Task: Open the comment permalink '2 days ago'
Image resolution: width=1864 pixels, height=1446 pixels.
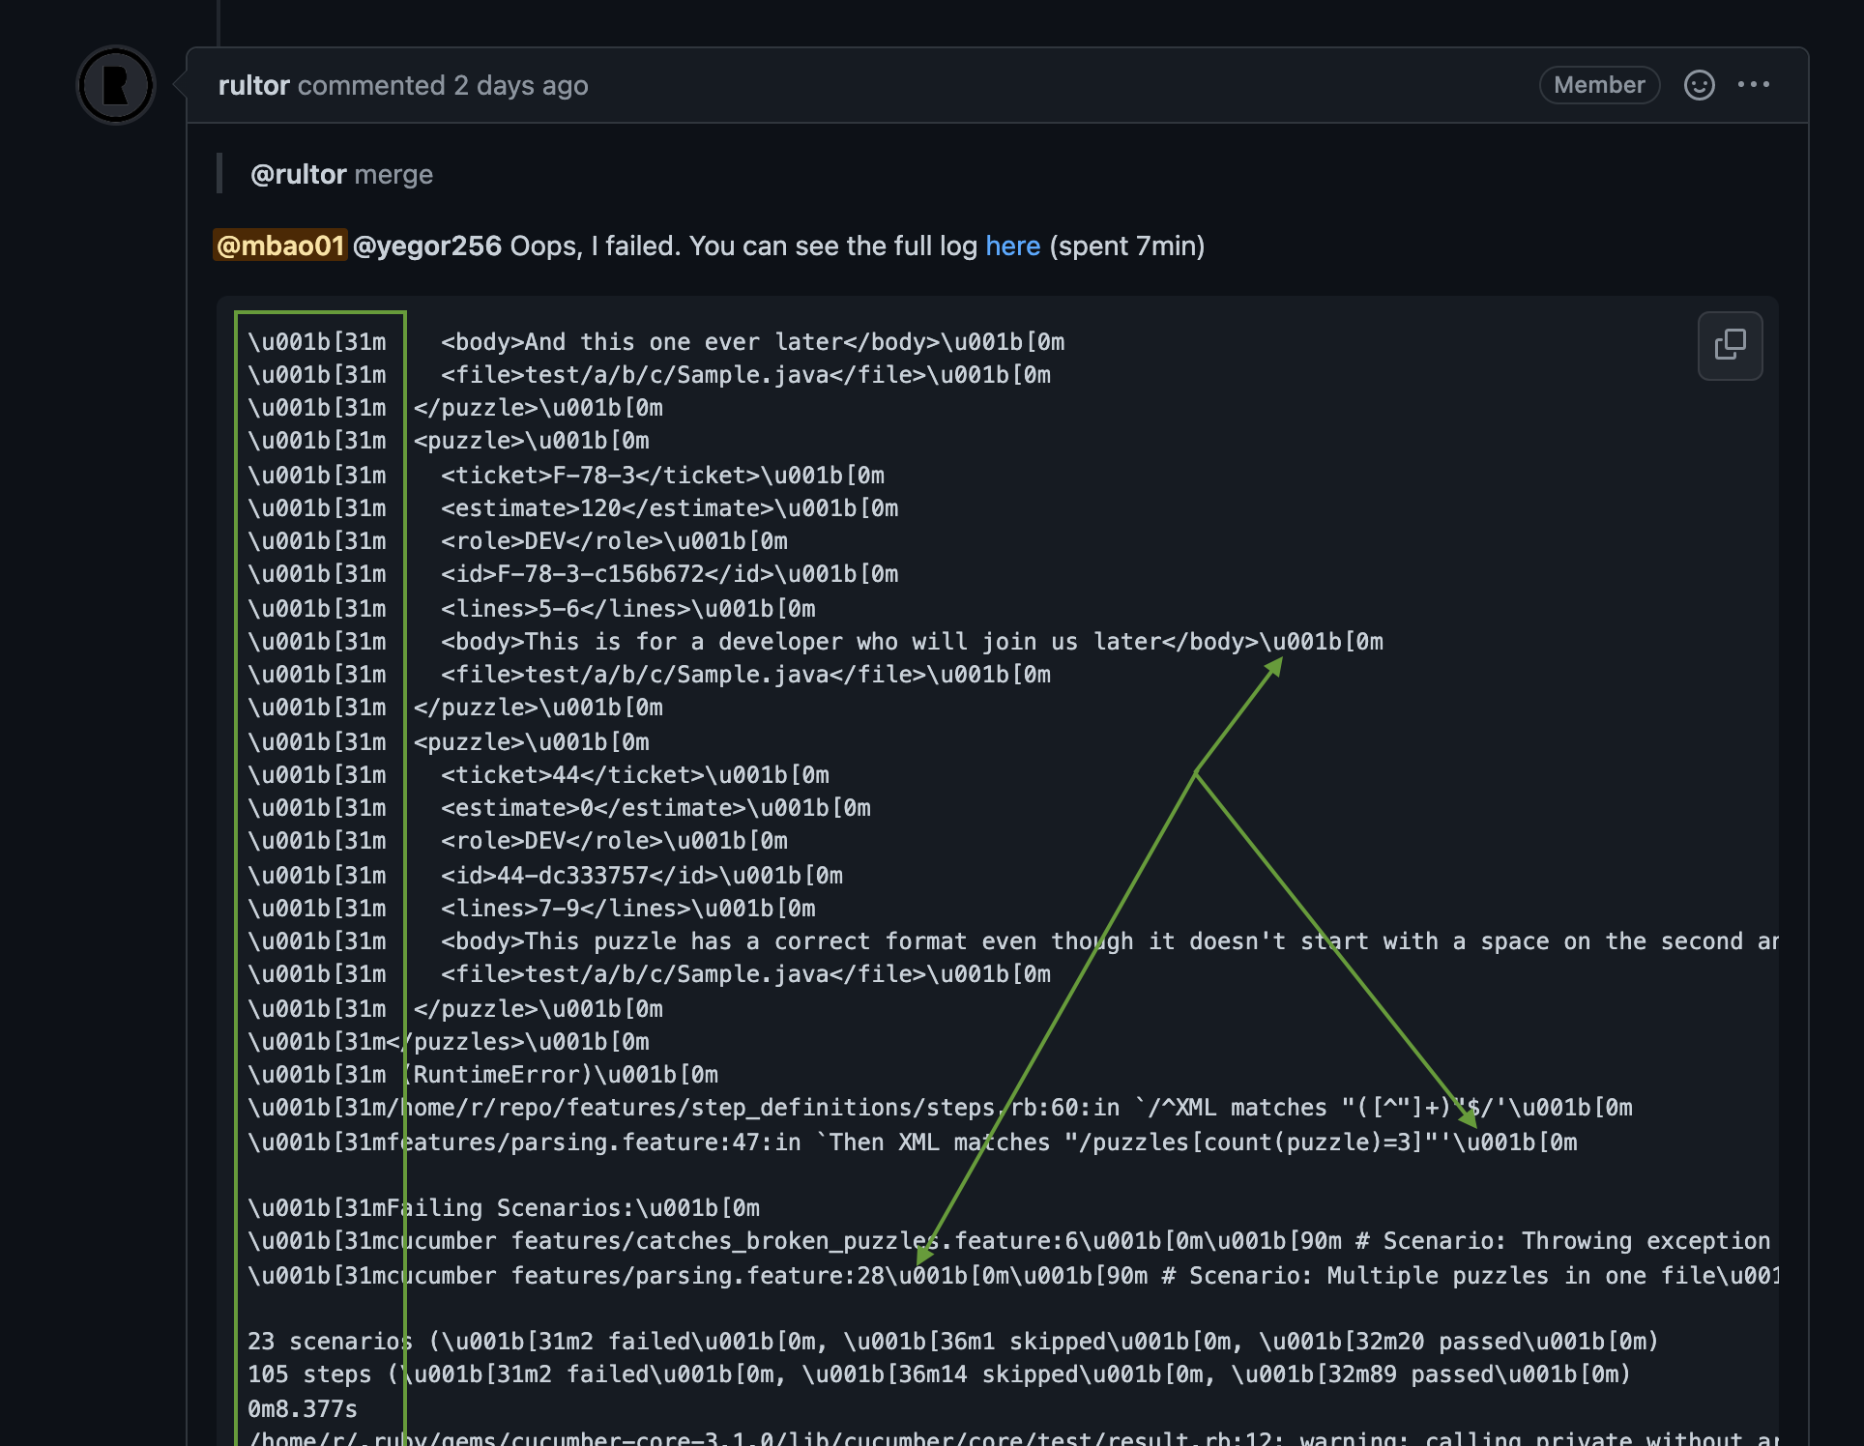Action: pos(520,85)
